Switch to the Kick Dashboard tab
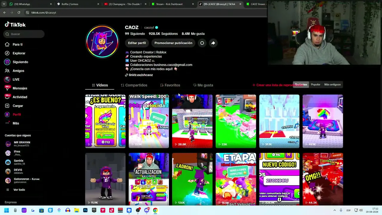Viewport: 382px width, 215px height. tap(173, 4)
